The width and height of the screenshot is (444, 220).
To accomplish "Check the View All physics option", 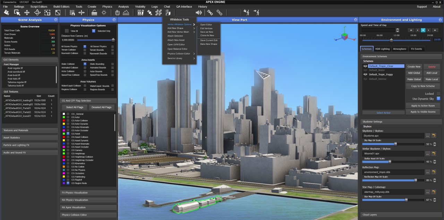I will pyautogui.click(x=67, y=31).
